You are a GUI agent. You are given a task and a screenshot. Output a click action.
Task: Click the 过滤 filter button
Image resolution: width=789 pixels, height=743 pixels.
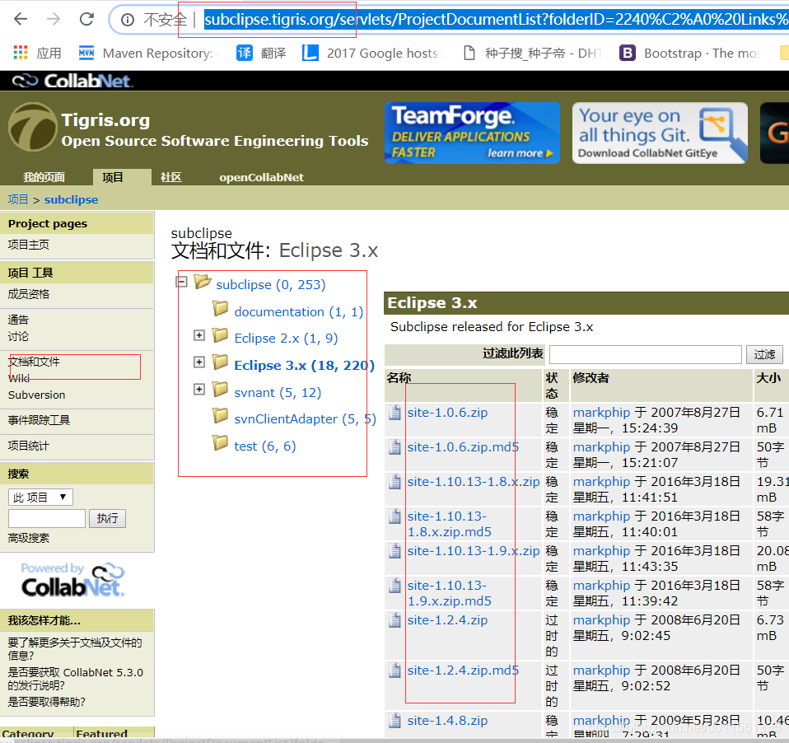coord(764,354)
